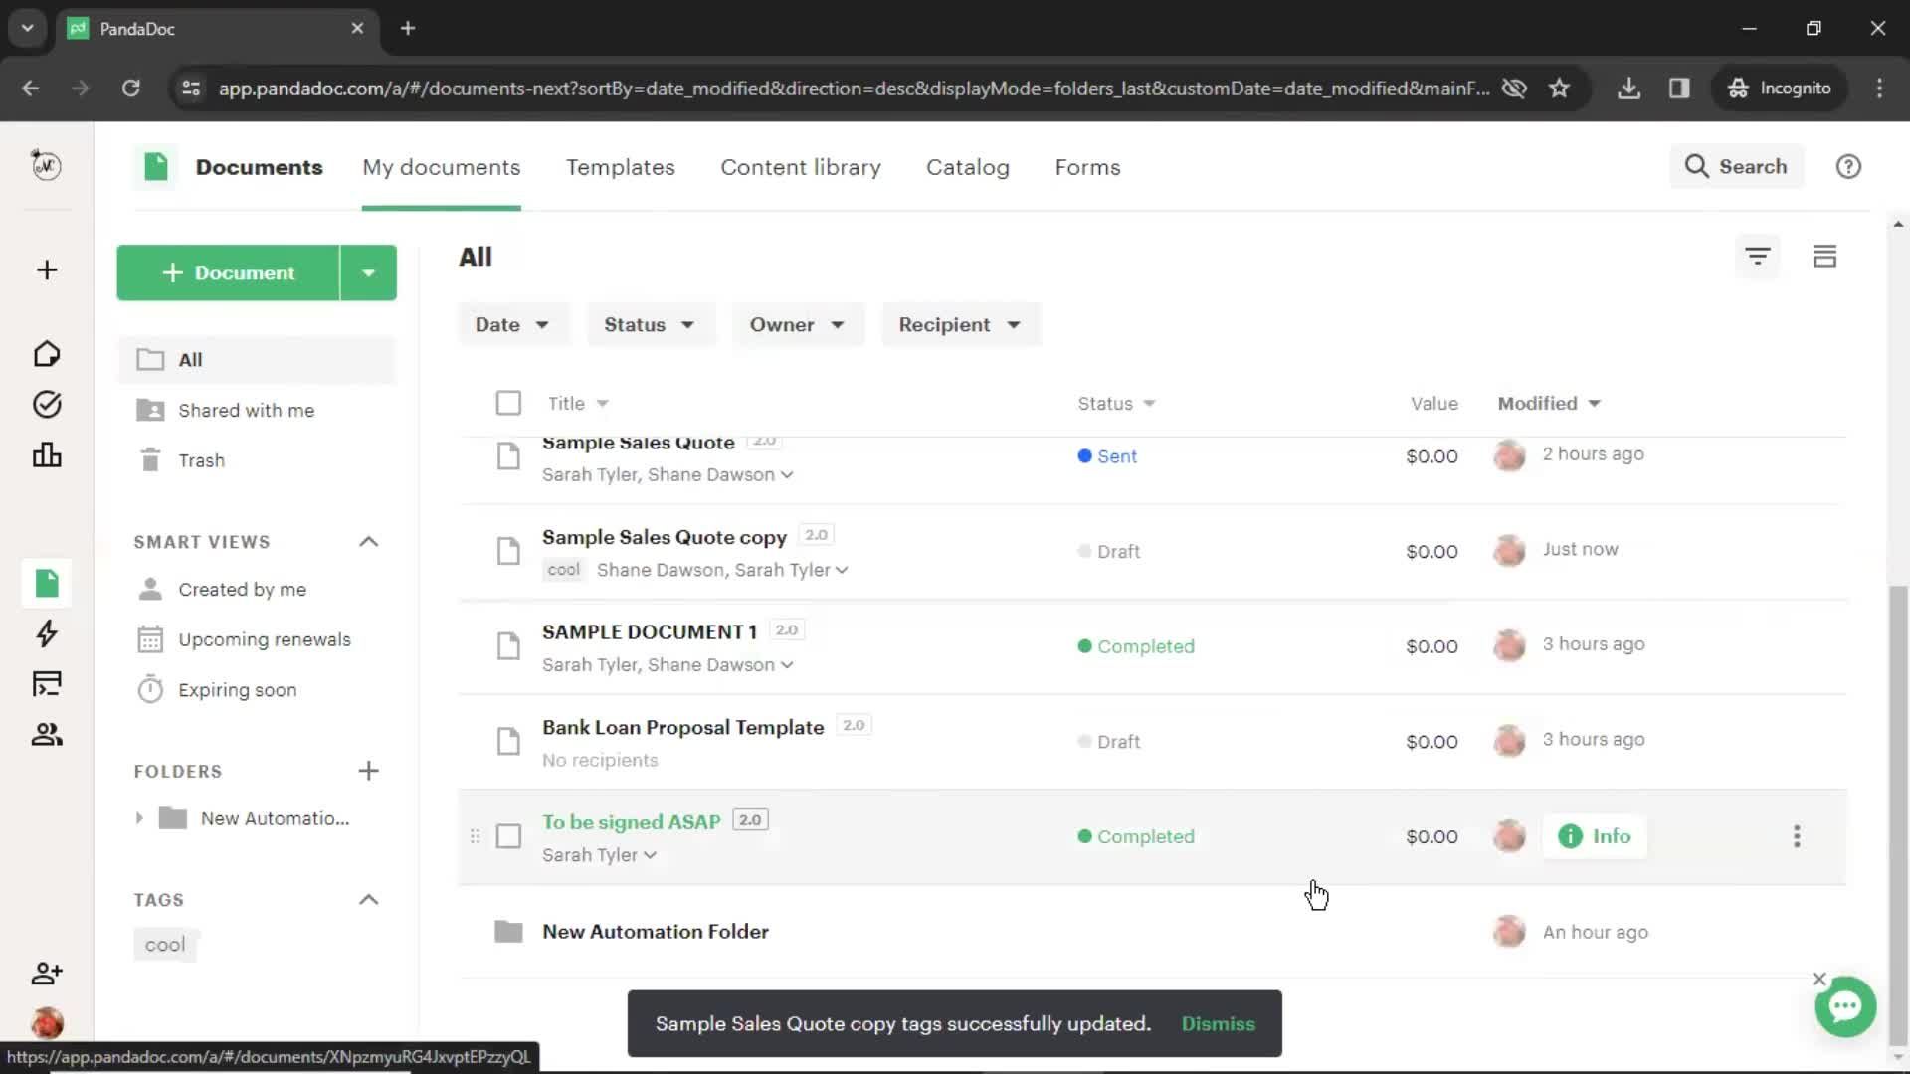The height and width of the screenshot is (1074, 1910).
Task: Open the Recipient filter dropdown
Action: (x=960, y=325)
